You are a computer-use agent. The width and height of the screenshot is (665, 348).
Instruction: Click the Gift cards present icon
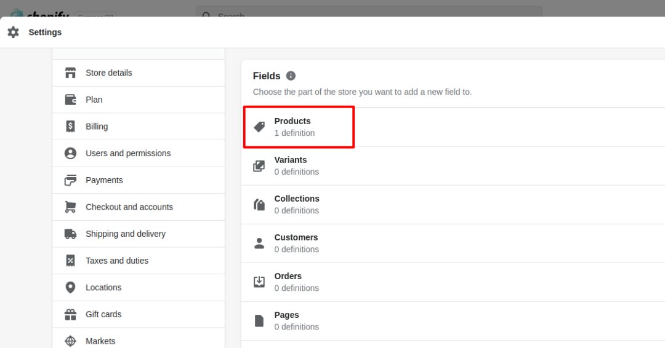[x=70, y=314]
